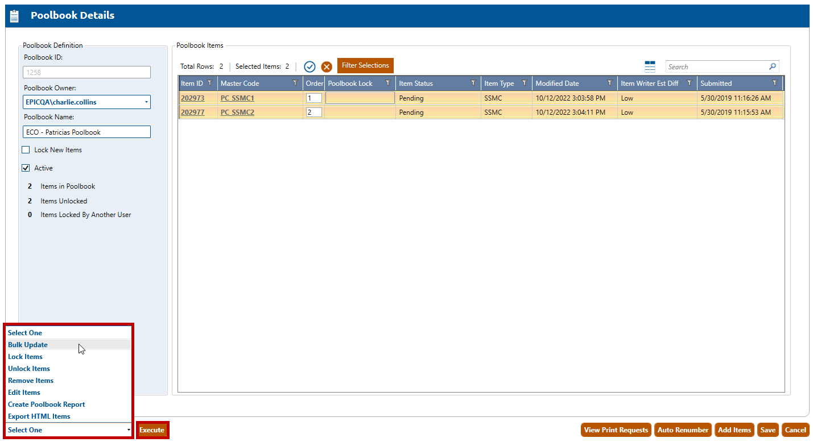Click the orange deselect all X icon
Screen dimensions: 813x442
(x=327, y=66)
